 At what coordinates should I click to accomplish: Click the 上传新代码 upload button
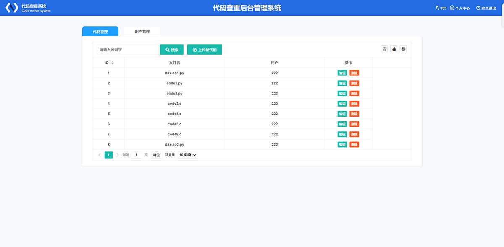204,49
